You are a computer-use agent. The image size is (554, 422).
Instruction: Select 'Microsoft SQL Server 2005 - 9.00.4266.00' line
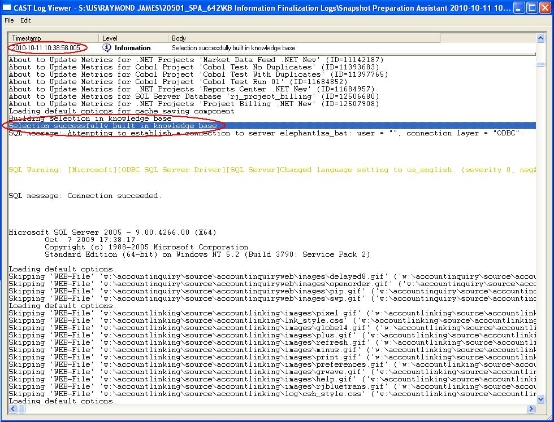point(112,232)
